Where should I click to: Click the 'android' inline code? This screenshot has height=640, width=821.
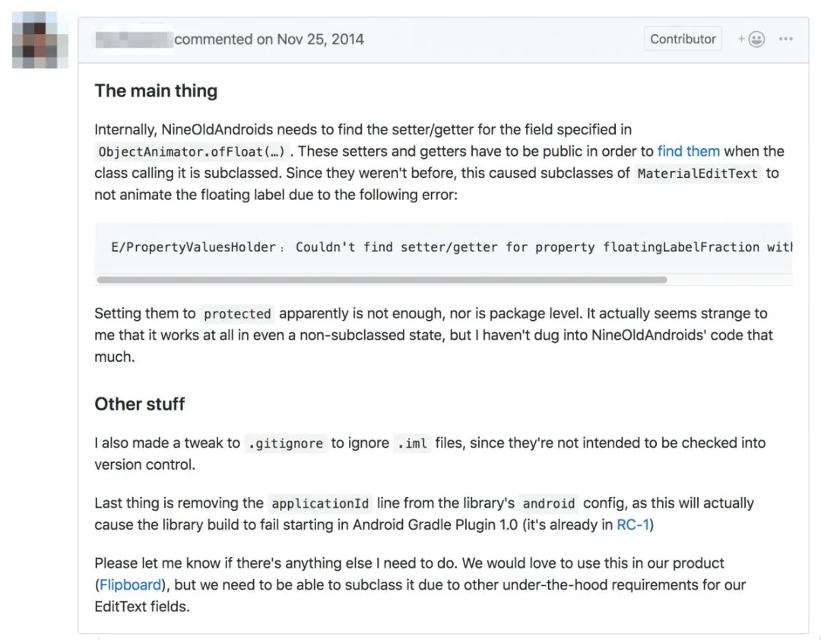[549, 504]
